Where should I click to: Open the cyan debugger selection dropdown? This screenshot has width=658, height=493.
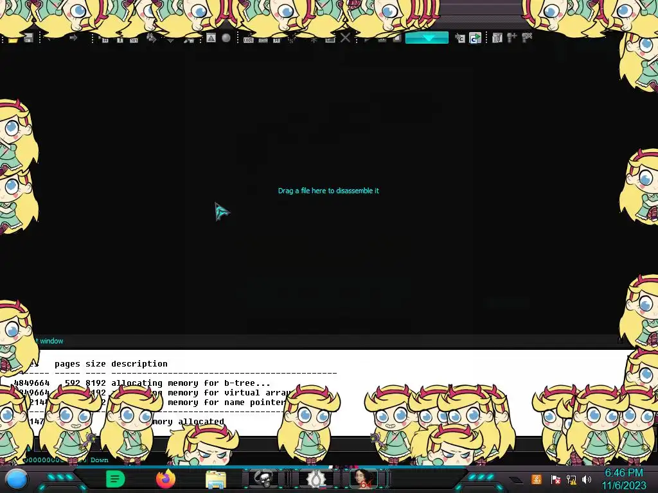(x=427, y=38)
